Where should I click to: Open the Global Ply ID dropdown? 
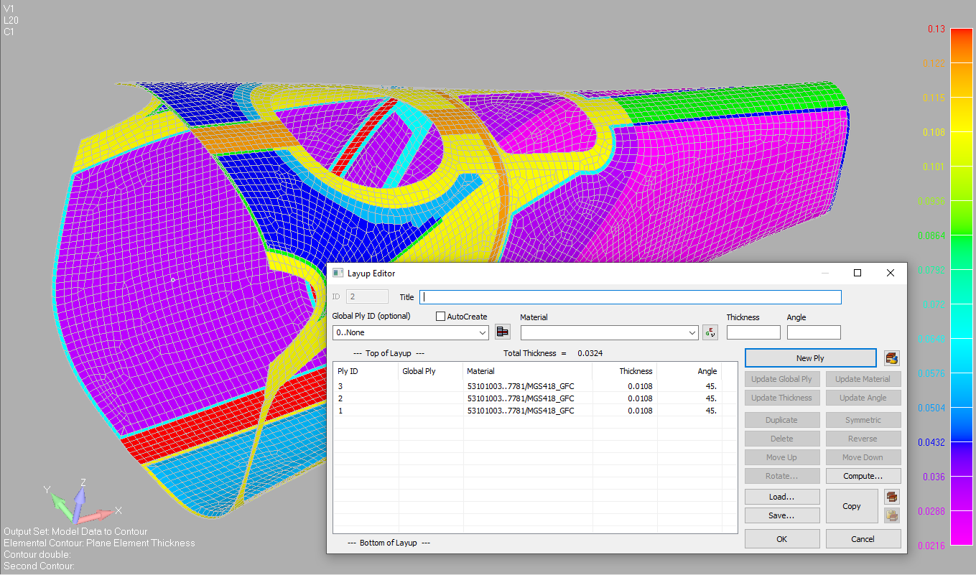click(x=482, y=333)
